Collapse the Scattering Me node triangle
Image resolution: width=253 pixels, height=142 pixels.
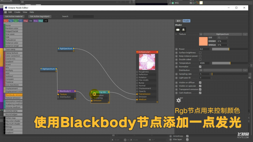point(92,92)
